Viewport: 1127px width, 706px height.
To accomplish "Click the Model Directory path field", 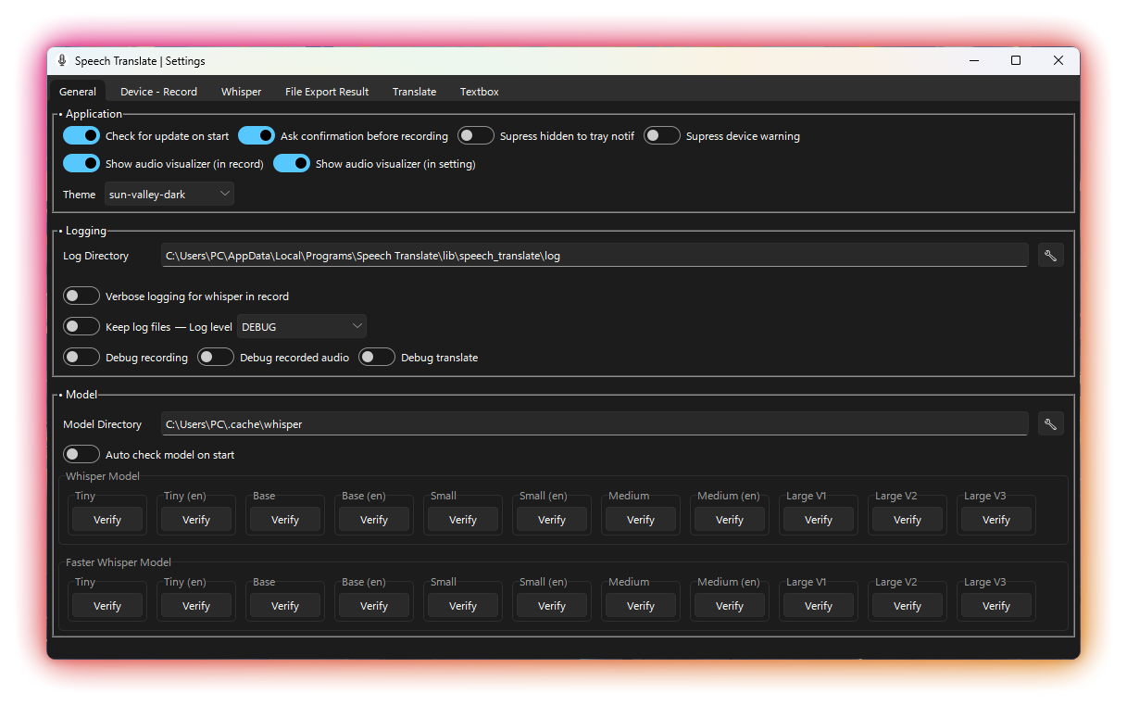I will pos(595,423).
